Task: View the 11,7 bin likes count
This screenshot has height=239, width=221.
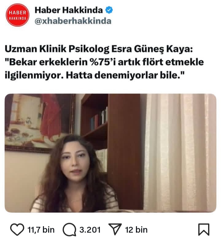Action: pos(41,230)
